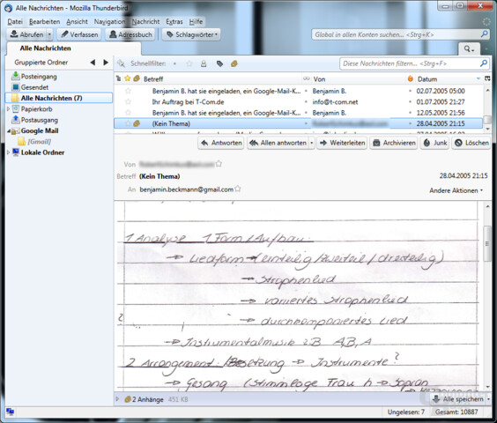Screen dimensions: 497x423
Task: Star the Ihr Auftrag bei T-Com.de message
Action: coord(128,102)
